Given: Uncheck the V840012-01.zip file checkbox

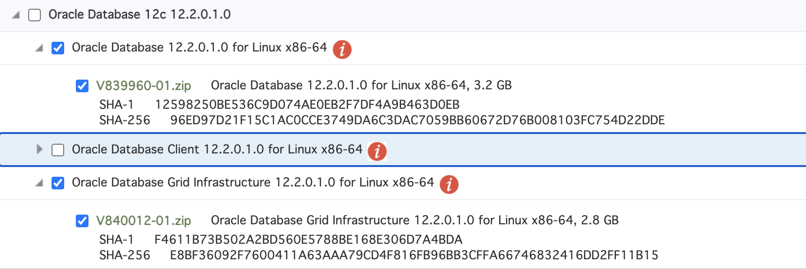Looking at the screenshot, I should pos(82,221).
